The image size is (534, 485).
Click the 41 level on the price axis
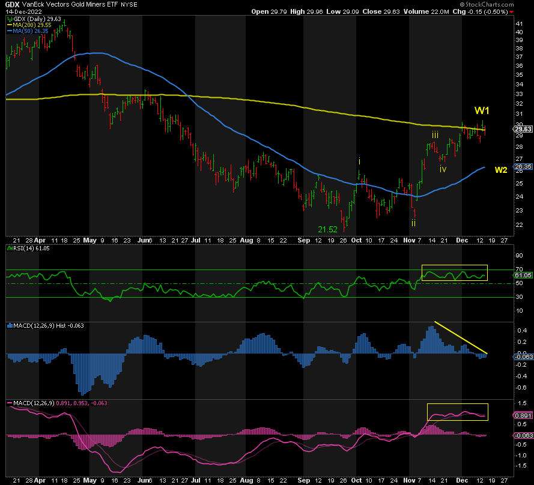tap(520, 24)
